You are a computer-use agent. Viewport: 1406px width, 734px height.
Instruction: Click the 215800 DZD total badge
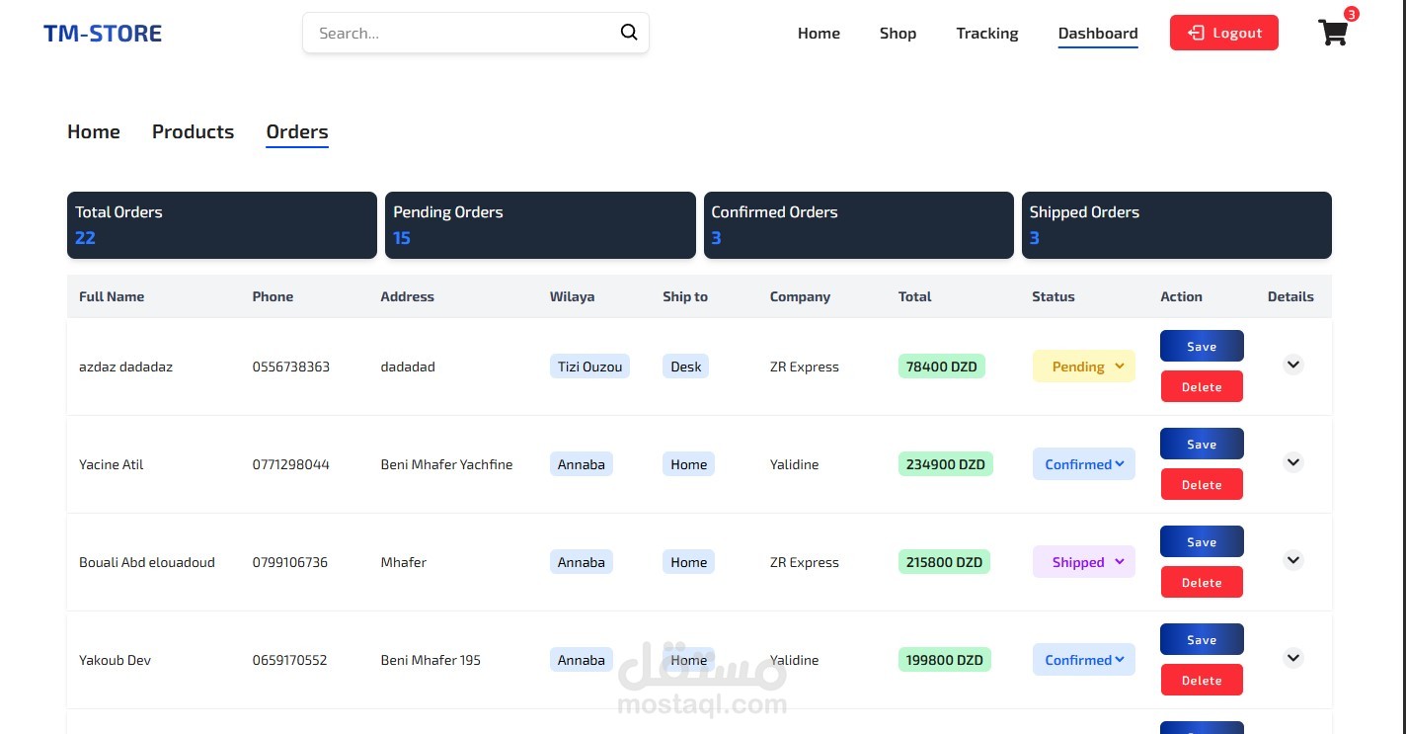pyautogui.click(x=945, y=562)
